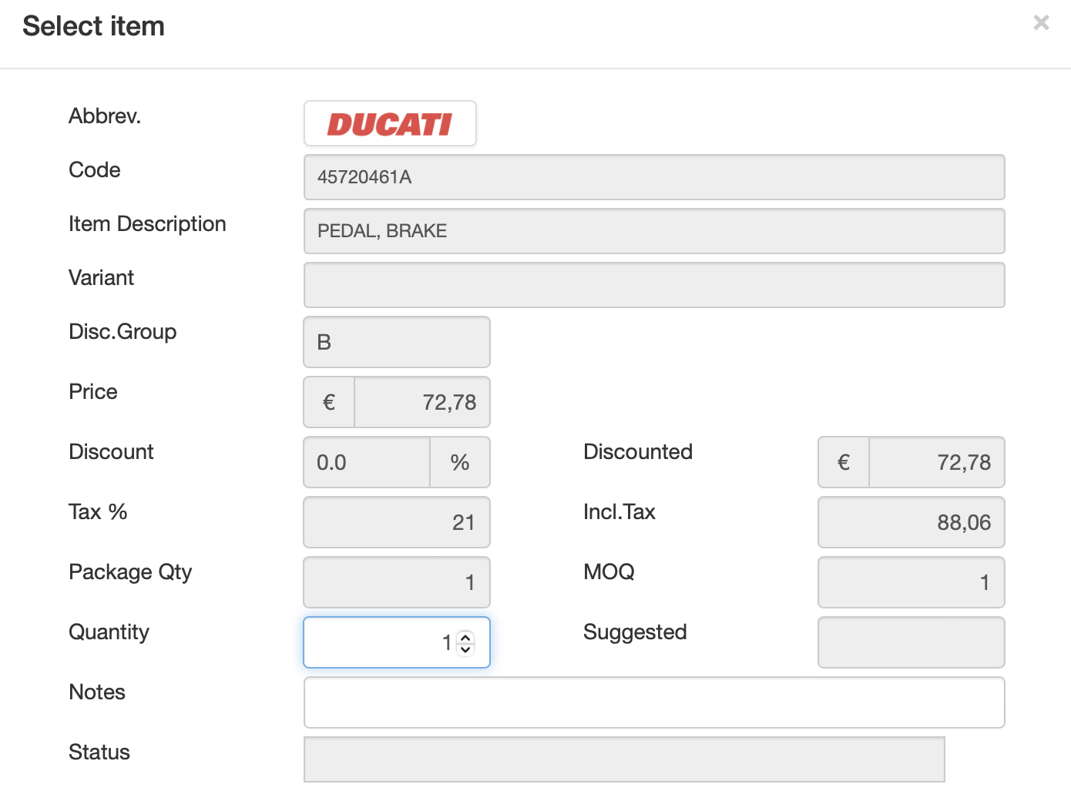Viewport: 1071px width, 801px height.
Task: Click the Incl.Tax field showing 88,06
Action: coord(911,522)
